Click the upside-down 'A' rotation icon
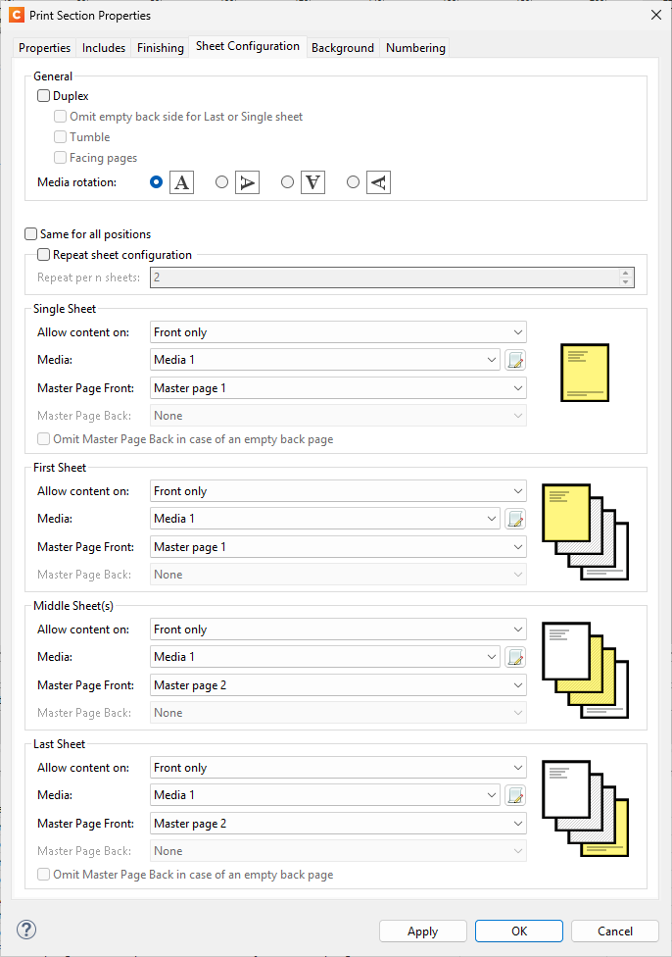This screenshot has height=957, width=672. [312, 182]
